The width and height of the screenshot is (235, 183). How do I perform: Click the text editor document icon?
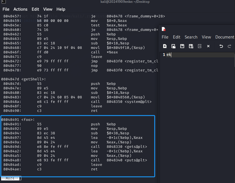tap(163, 29)
